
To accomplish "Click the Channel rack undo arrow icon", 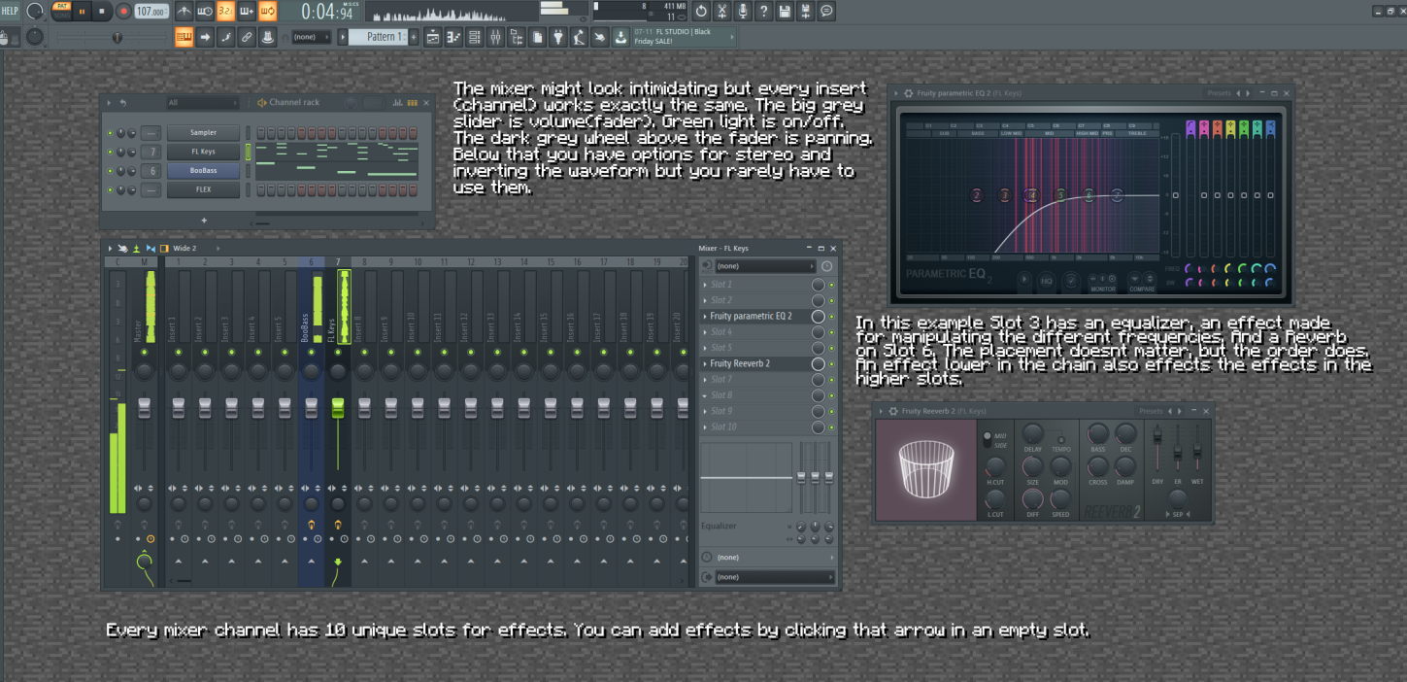I will (123, 102).
